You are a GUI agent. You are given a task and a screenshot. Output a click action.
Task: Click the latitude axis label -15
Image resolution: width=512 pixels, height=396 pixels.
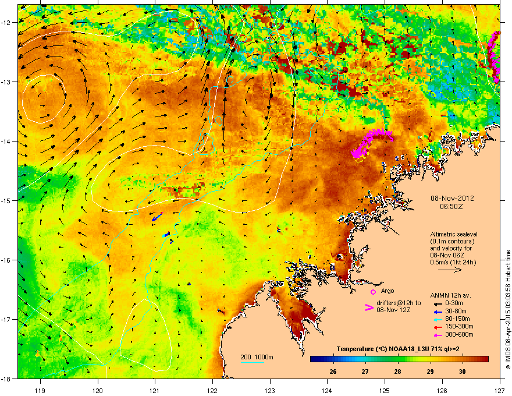tap(6, 201)
